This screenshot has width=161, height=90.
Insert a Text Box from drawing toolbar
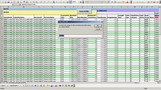pos(32,85)
